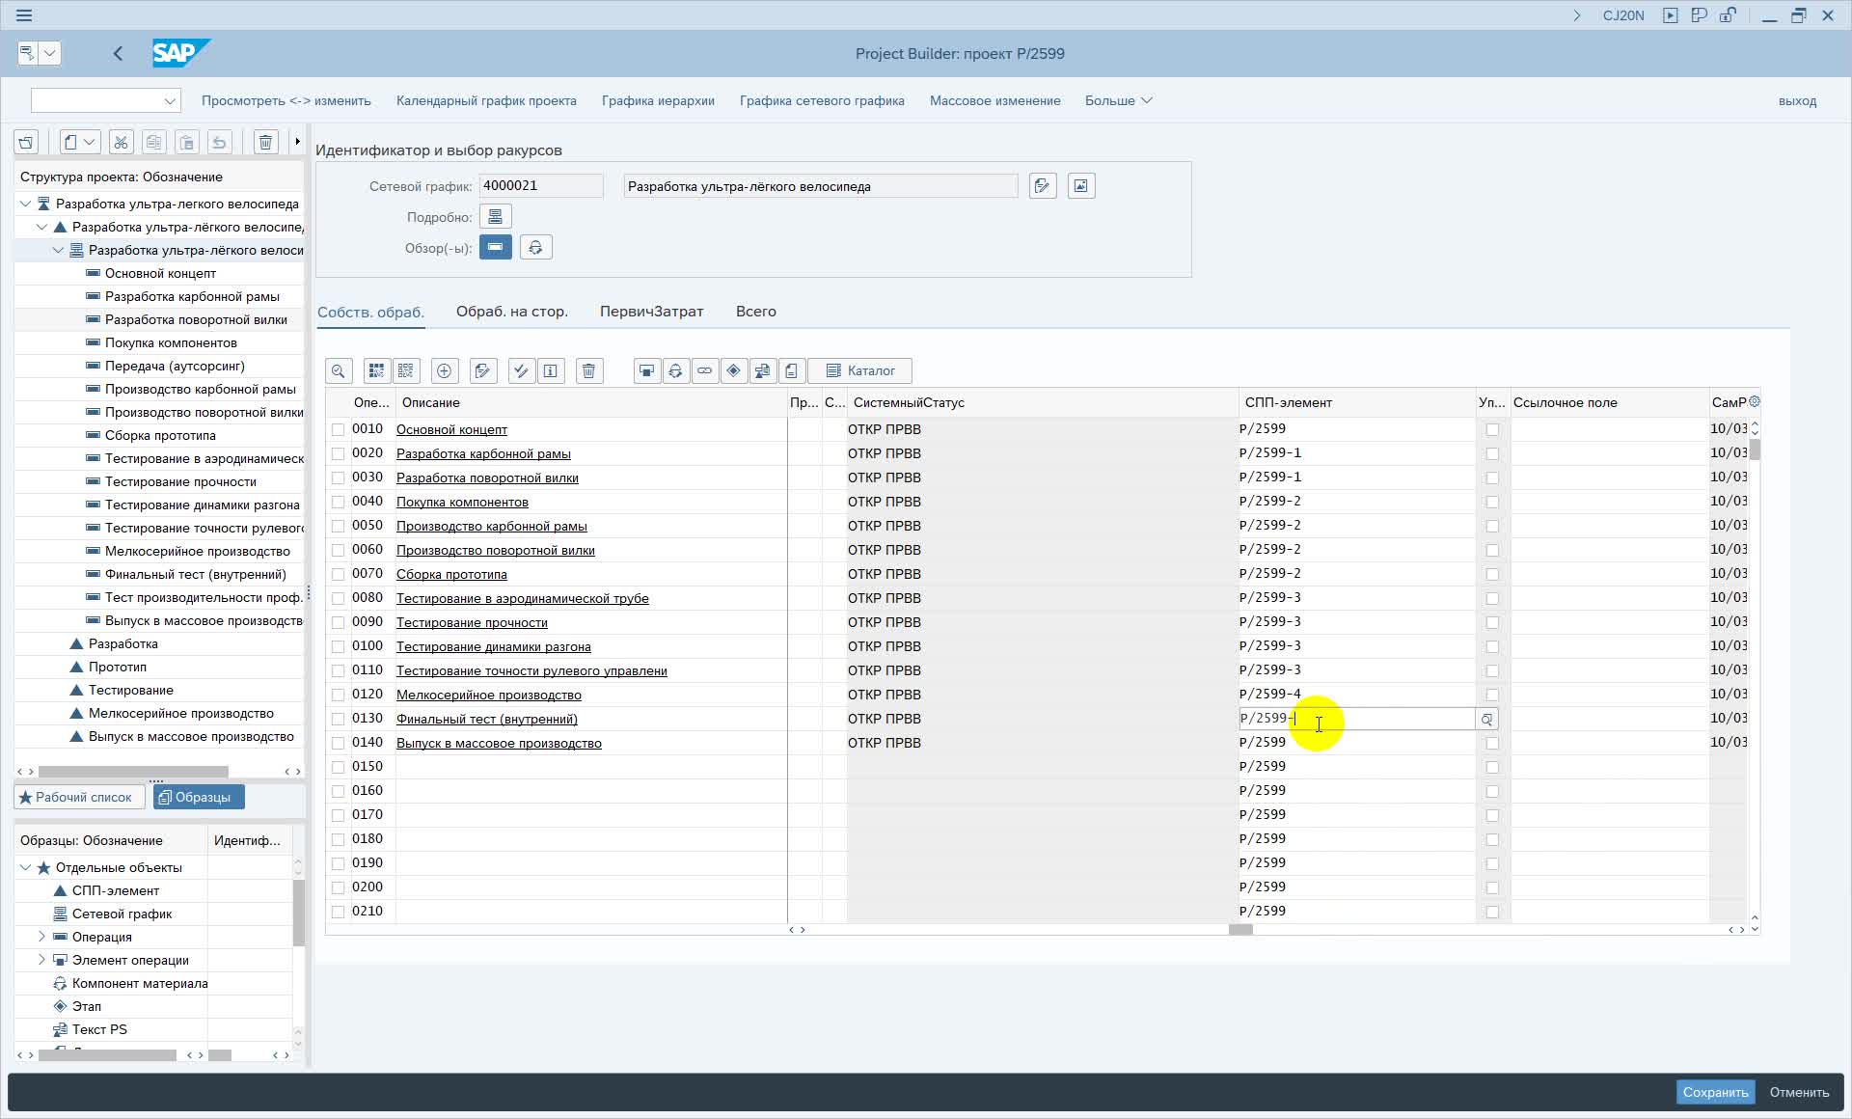Select row checkbox for operation 0130

pos(338,719)
